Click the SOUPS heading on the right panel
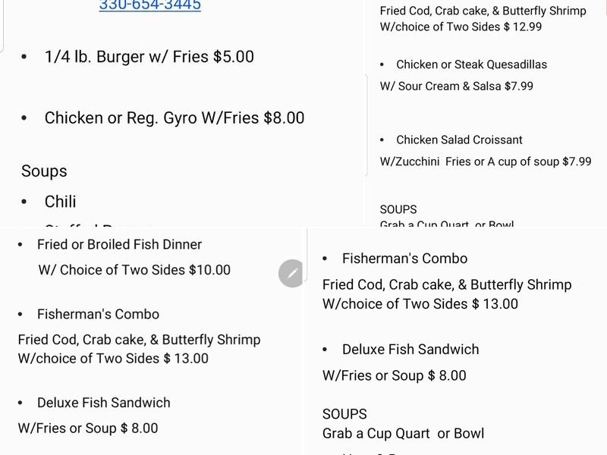The image size is (607, 455). (x=338, y=414)
